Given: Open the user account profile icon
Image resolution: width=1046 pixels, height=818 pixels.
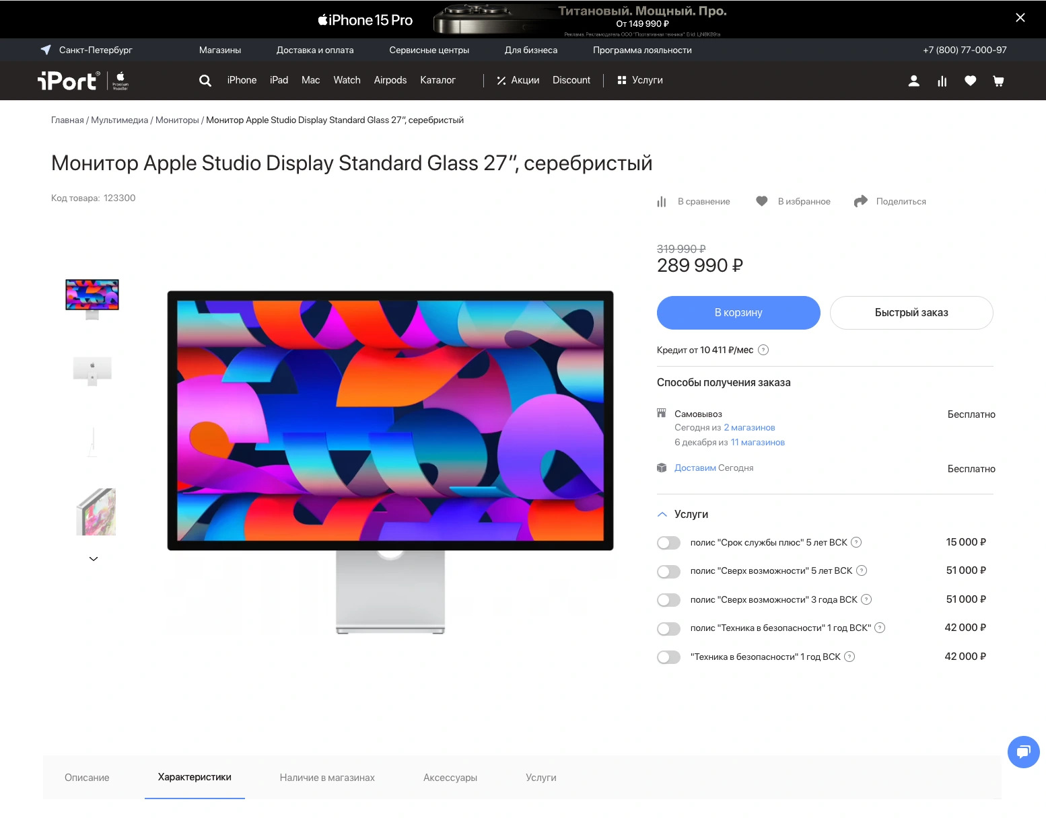Looking at the screenshot, I should [x=913, y=81].
